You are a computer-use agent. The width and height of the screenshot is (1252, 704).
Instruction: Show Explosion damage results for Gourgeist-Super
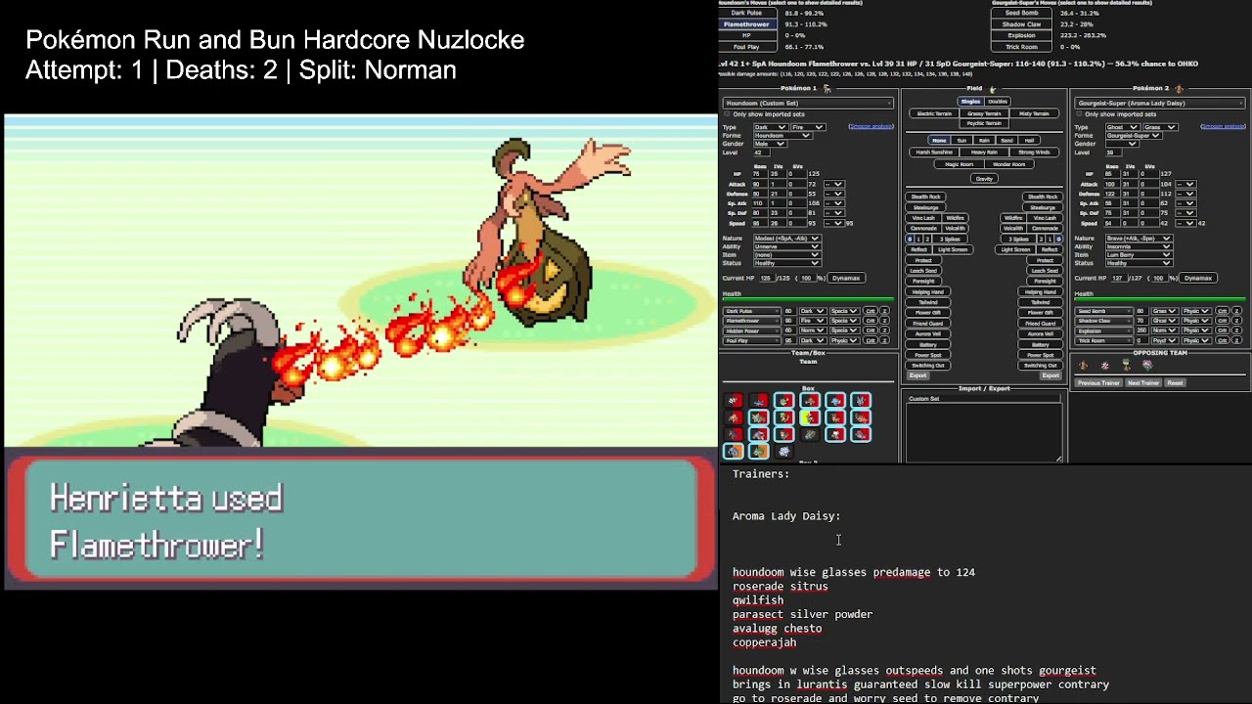tap(1021, 35)
